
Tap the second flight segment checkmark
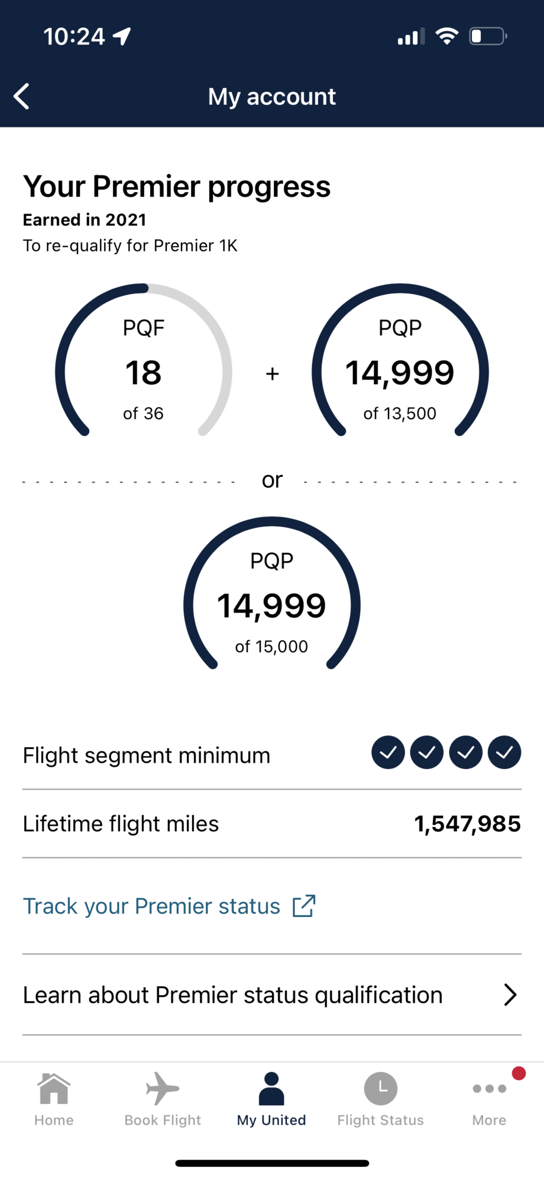[427, 753]
